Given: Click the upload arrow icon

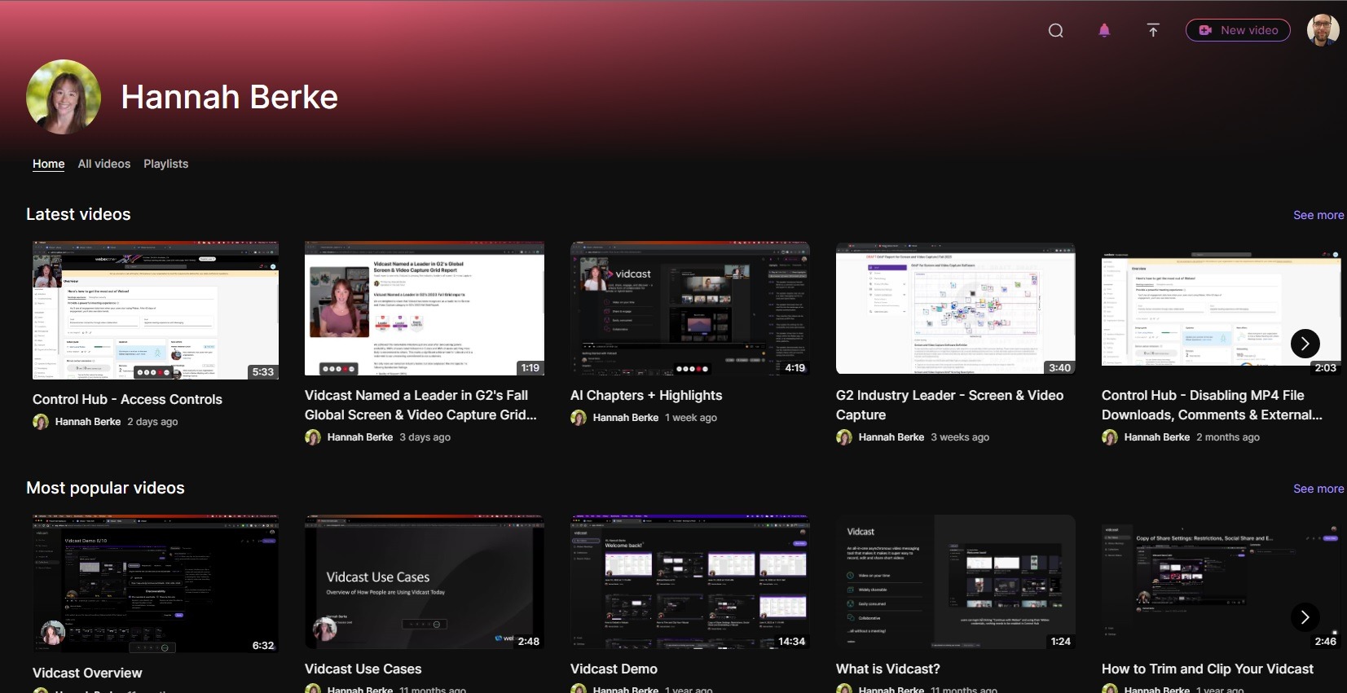Looking at the screenshot, I should click(x=1153, y=31).
